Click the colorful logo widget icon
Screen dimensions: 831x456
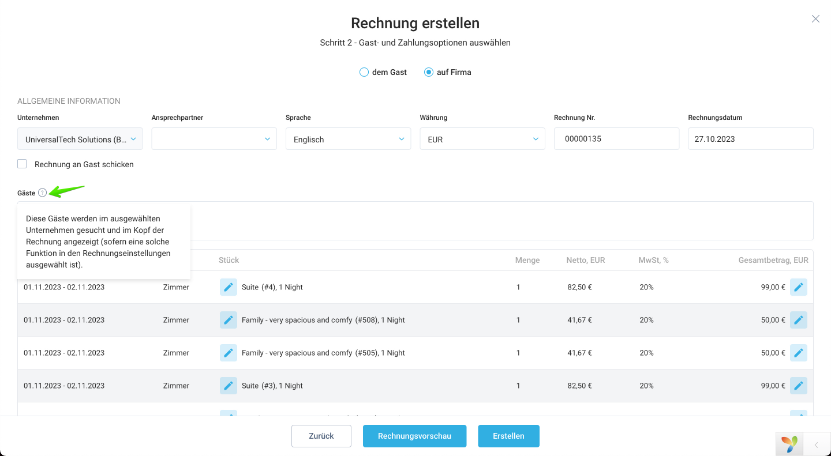coord(789,444)
